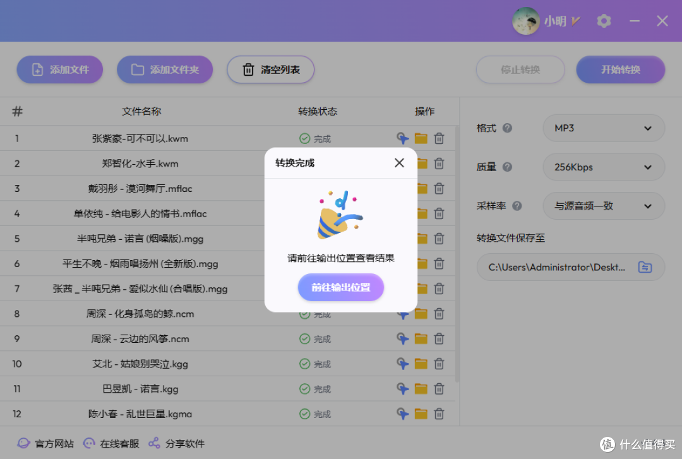Viewport: 682px width, 459px height.
Task: Start conversion with 开始转换
Action: tap(620, 69)
